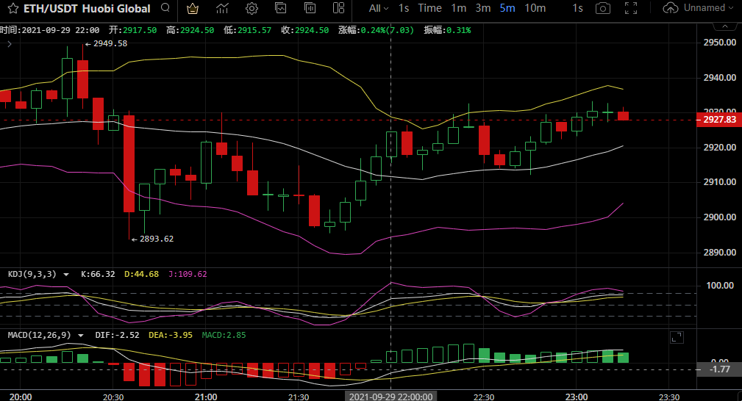This screenshot has width=742, height=401.
Task: Click the MACD(12,26,9) indicator name
Action: tap(39, 336)
